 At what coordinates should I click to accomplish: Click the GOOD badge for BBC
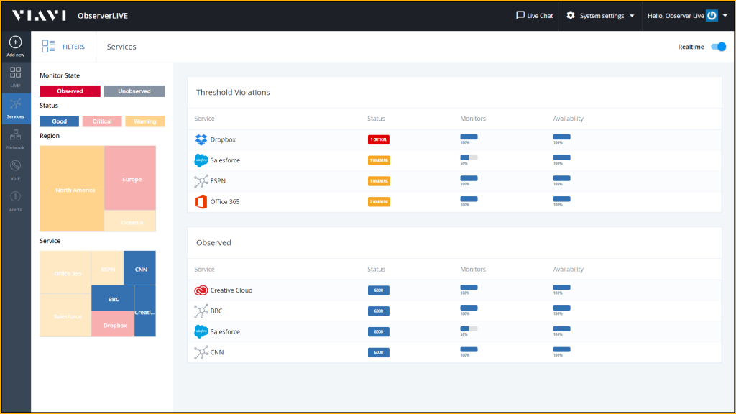(379, 310)
